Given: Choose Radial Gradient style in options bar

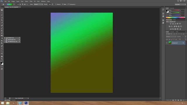Looking at the screenshot, I should pos(20,4).
